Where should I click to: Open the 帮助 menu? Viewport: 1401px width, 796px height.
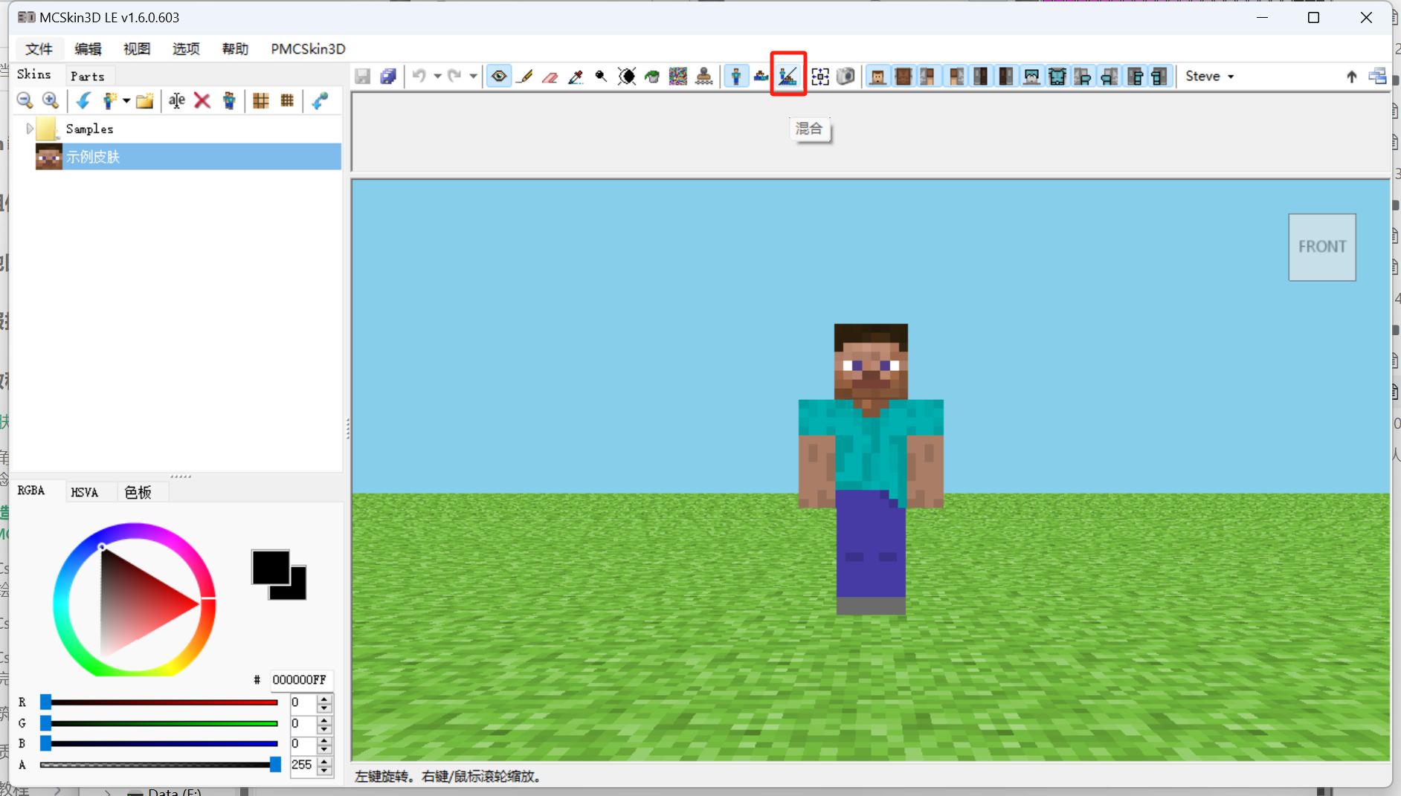point(235,49)
